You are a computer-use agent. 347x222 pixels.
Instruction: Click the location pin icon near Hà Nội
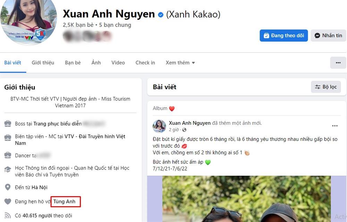pyautogui.click(x=8, y=187)
